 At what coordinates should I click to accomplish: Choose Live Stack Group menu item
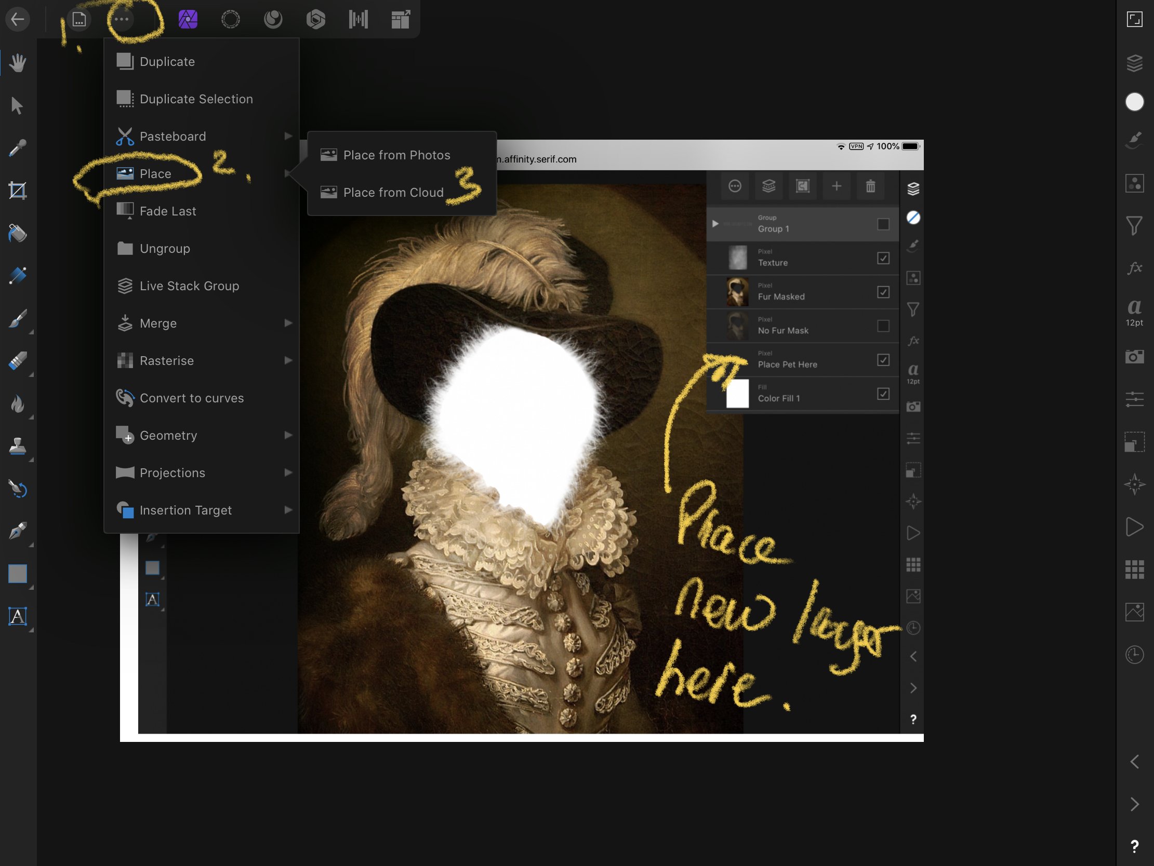point(202,286)
